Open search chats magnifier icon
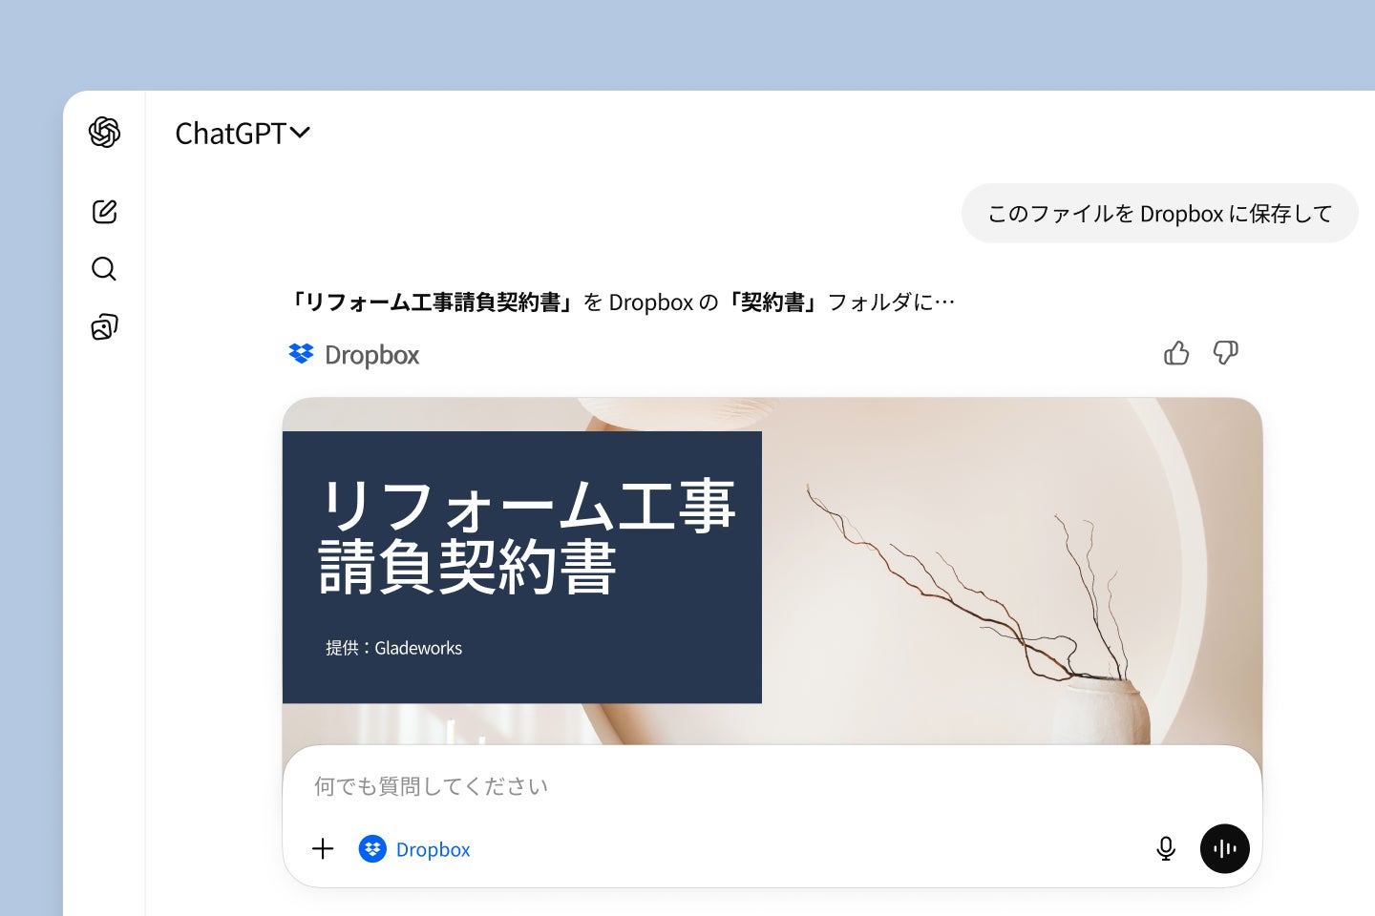 pos(104,269)
